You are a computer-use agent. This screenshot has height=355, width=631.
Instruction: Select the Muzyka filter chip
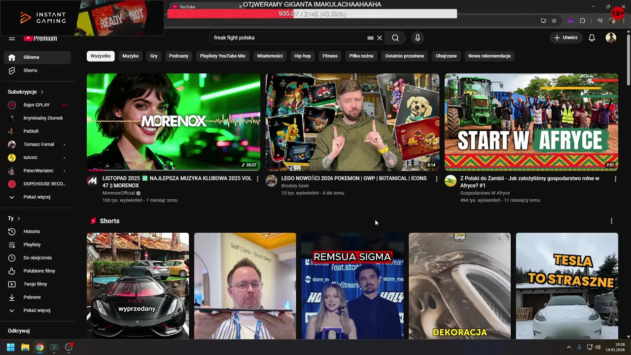pos(130,56)
